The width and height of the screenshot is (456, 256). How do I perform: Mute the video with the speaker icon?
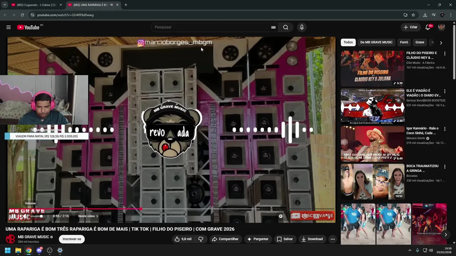point(26,216)
